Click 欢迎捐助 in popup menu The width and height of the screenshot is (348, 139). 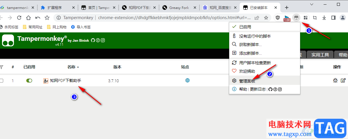265,72
